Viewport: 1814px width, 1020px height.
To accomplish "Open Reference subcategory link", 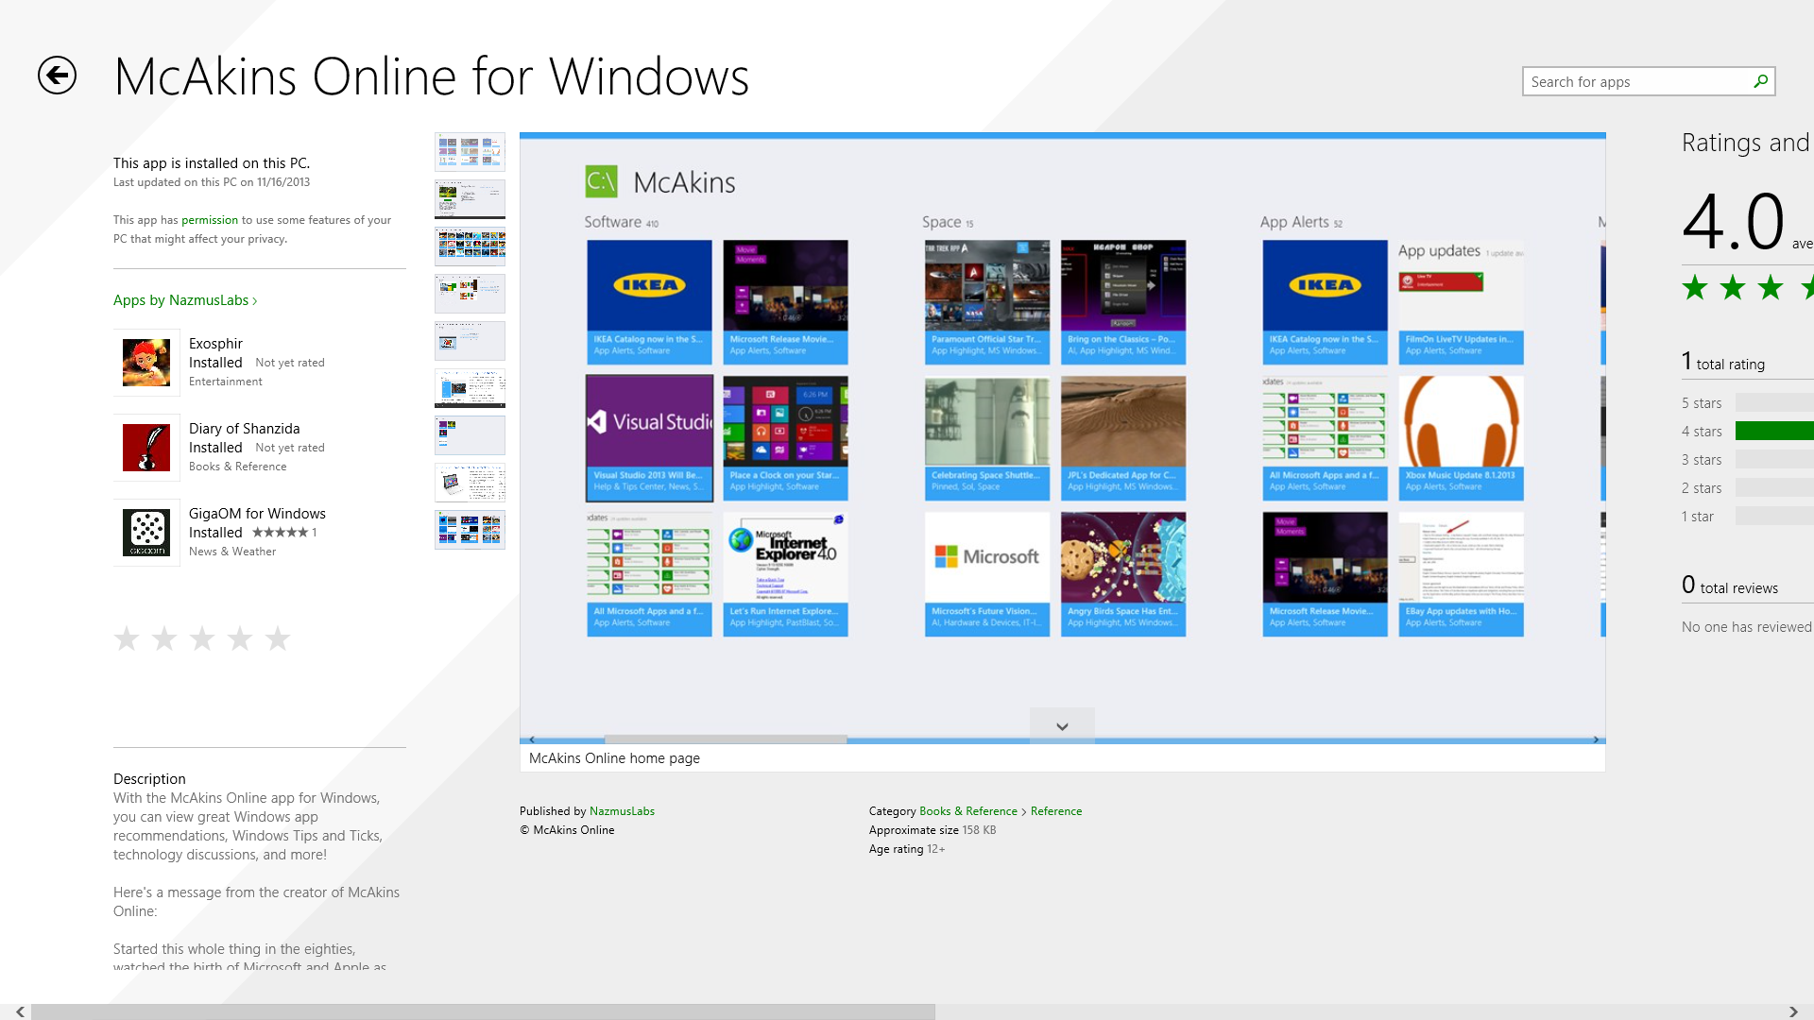I will (1056, 811).
